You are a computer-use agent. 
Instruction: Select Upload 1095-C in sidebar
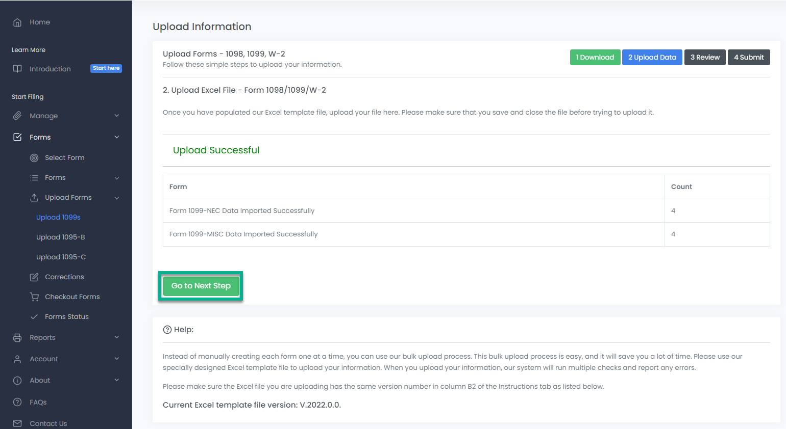pyautogui.click(x=61, y=257)
